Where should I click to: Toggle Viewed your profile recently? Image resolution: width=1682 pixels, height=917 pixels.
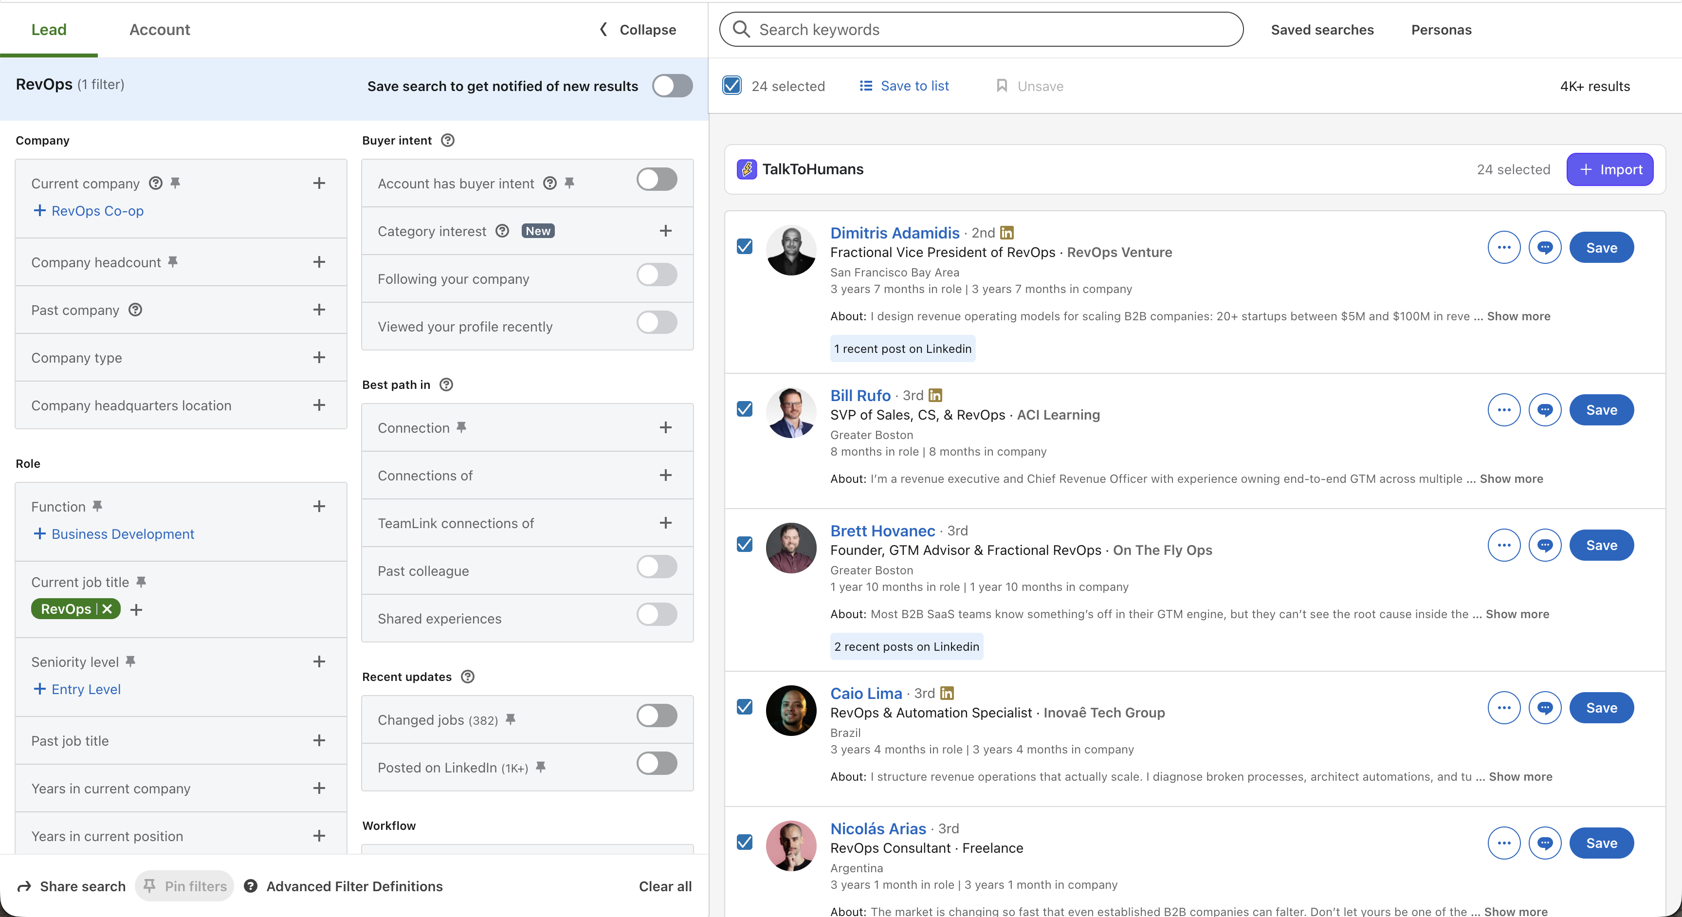657,322
